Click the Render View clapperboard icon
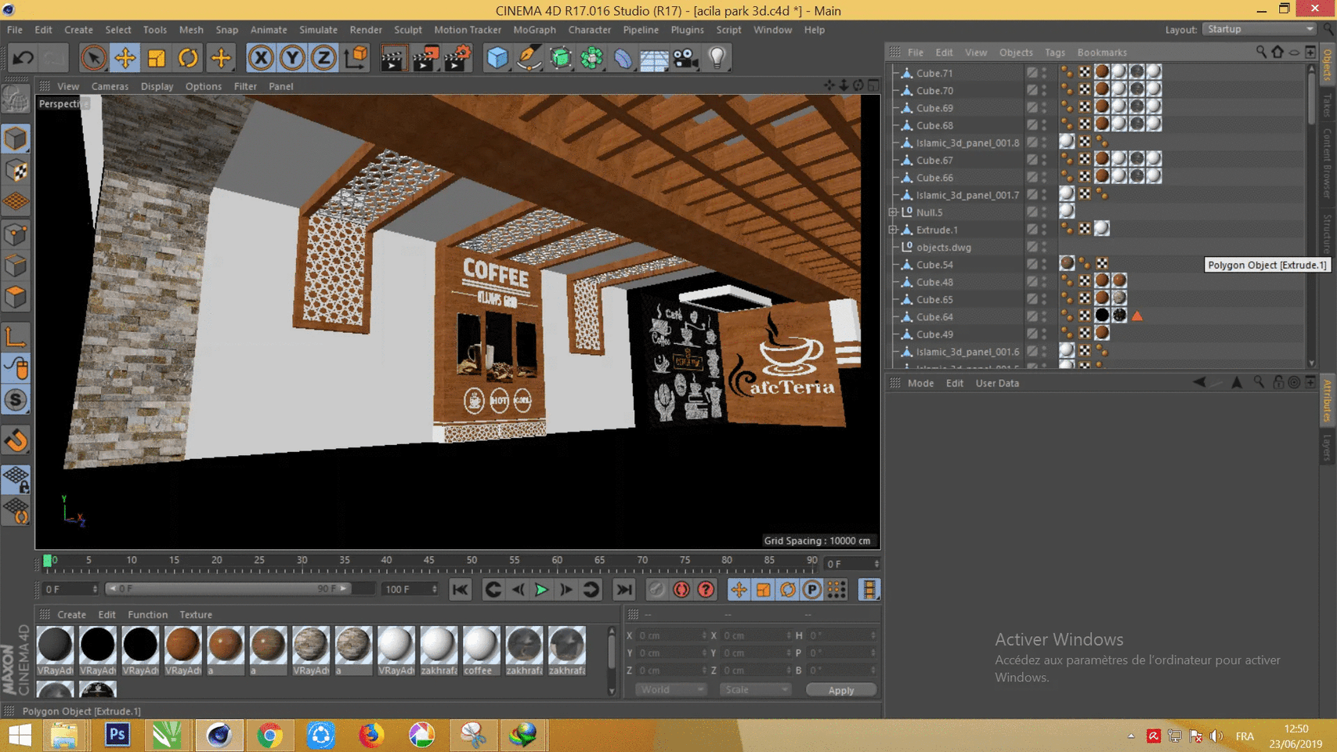Viewport: 1337px width, 752px height. tap(392, 58)
